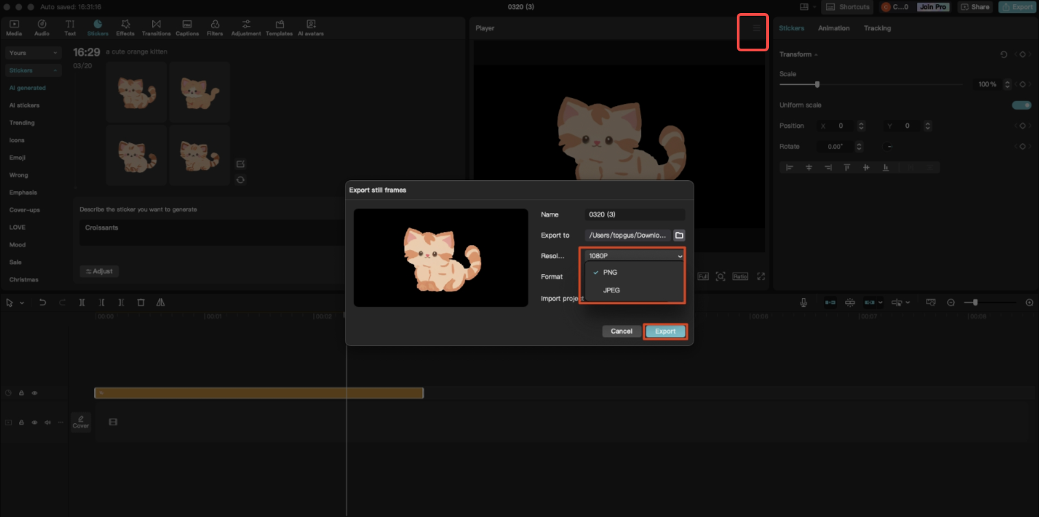
Task: Click the Cover button on the main track
Action: click(81, 422)
